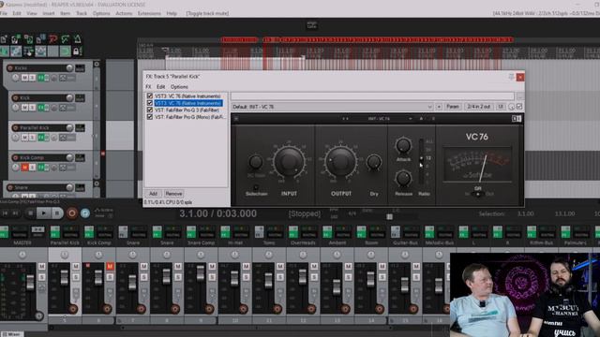Viewport: 600px width, 337px height.
Task: Click the UI button in FX header
Action: tap(501, 107)
